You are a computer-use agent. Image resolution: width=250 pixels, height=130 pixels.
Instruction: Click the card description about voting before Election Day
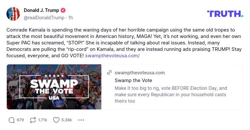tap(171, 94)
